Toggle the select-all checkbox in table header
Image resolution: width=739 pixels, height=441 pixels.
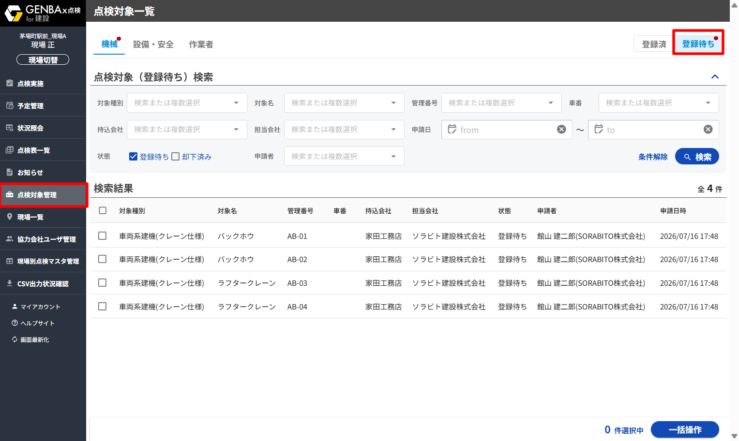point(103,210)
